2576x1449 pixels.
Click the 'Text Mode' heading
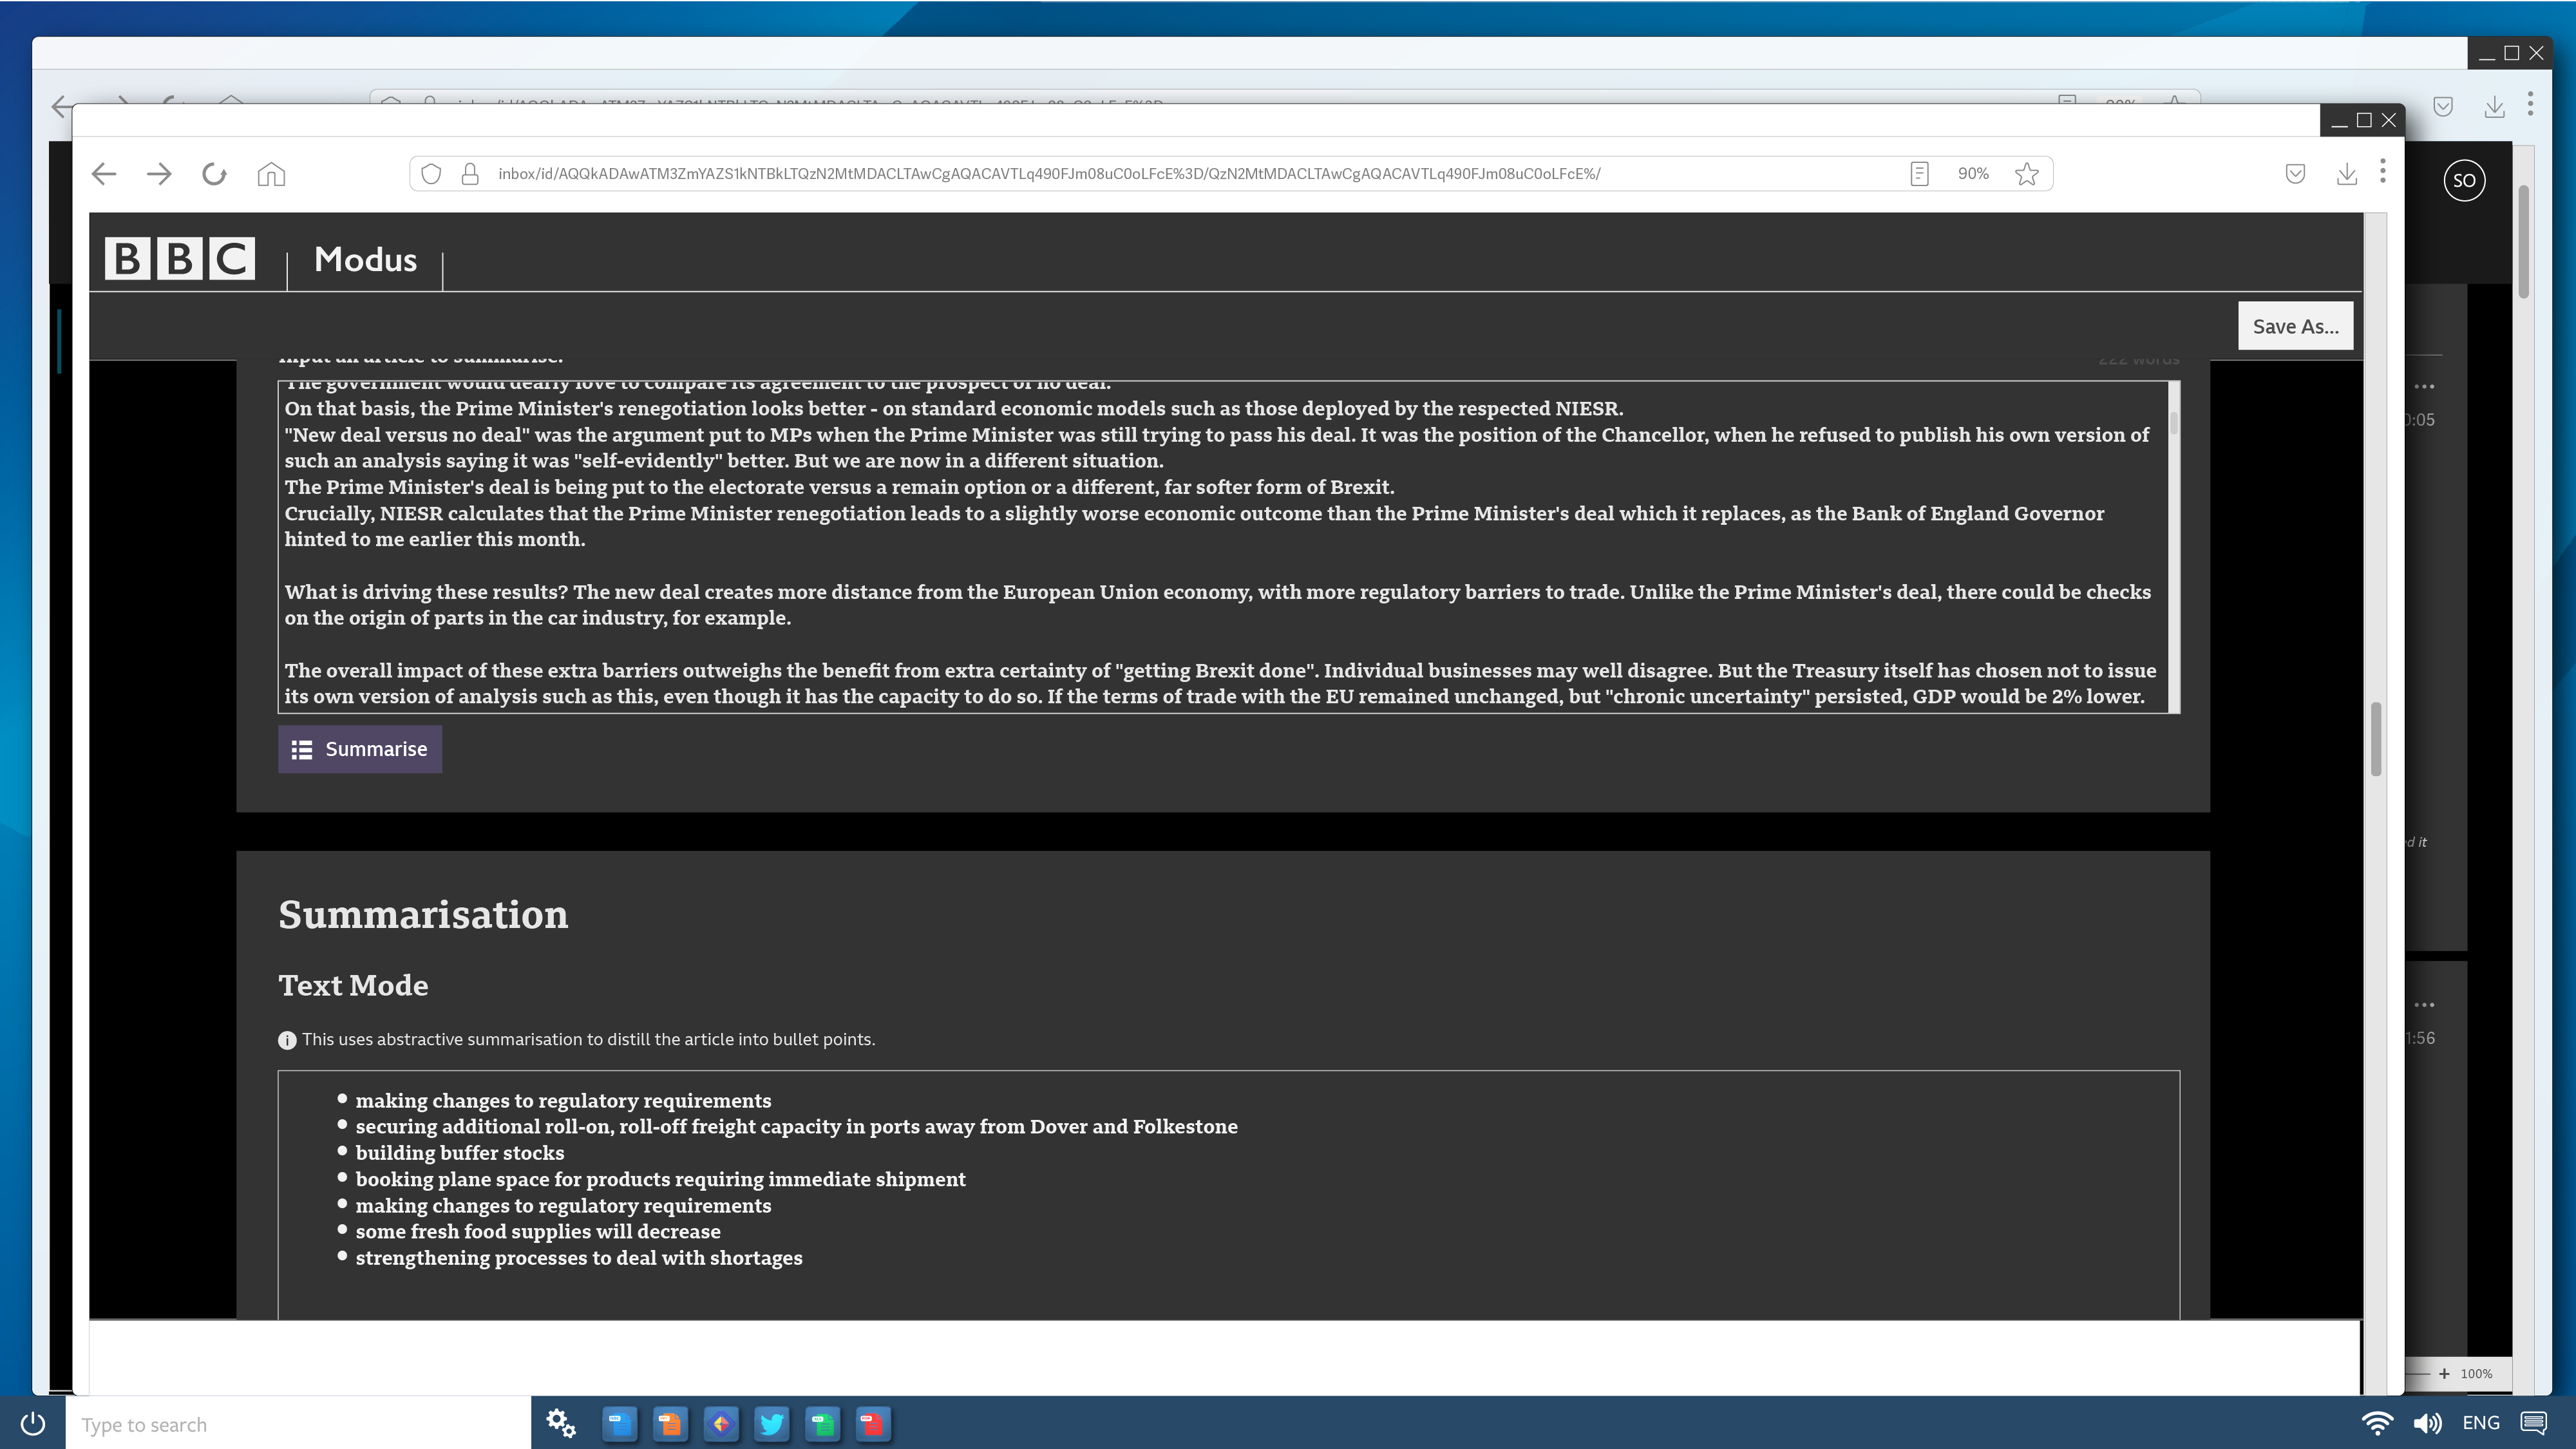pyautogui.click(x=353, y=985)
